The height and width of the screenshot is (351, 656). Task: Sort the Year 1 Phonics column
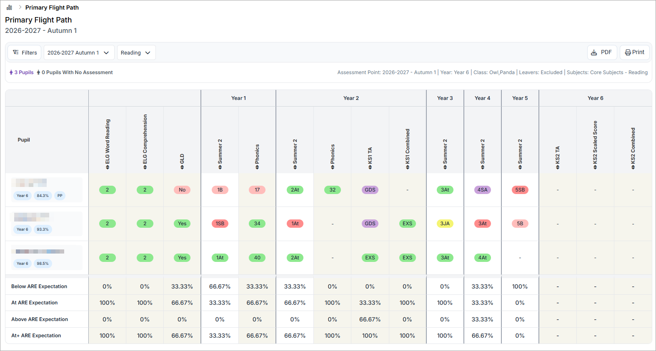pyautogui.click(x=257, y=167)
